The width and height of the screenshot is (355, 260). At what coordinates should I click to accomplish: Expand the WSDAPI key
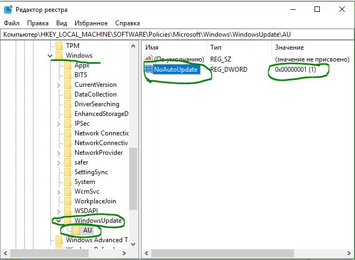(59, 211)
